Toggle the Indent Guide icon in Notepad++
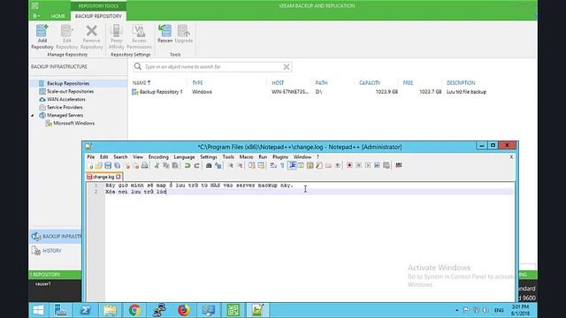This screenshot has height=318, width=566. click(292, 165)
